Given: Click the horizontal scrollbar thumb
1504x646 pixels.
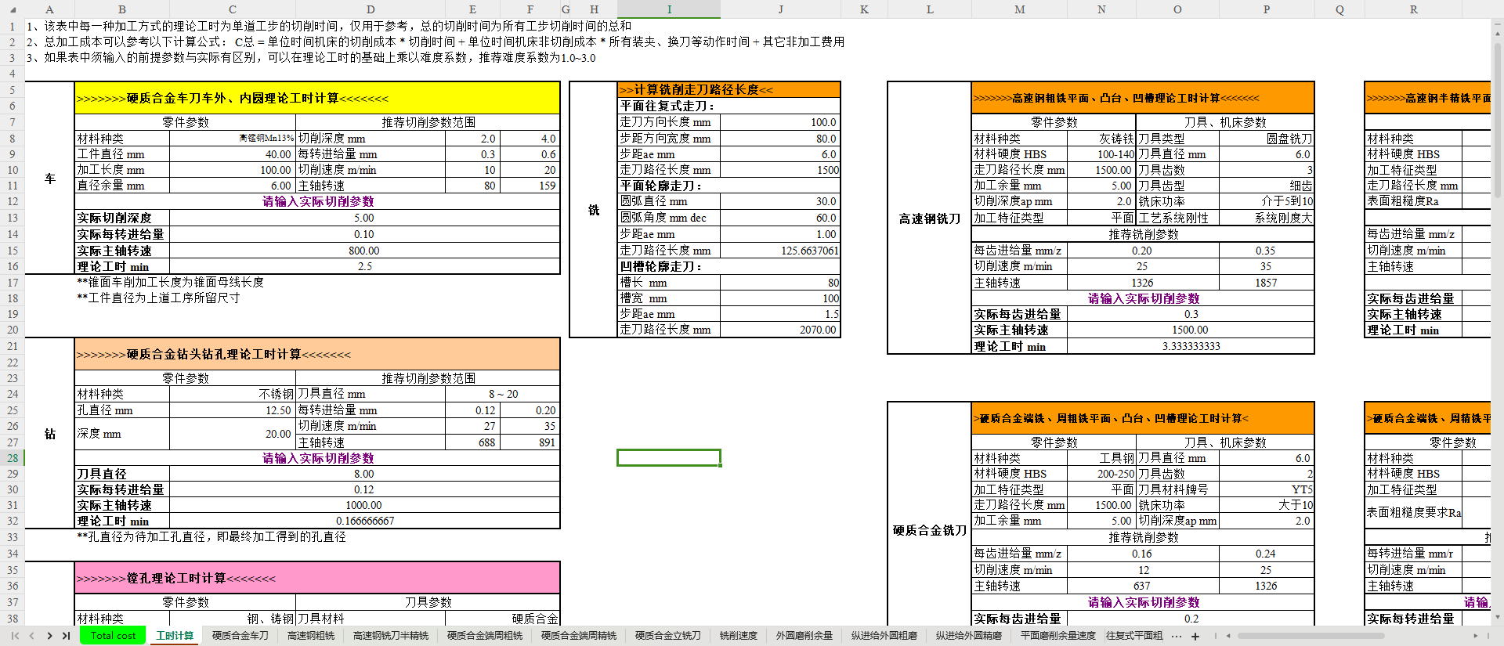Looking at the screenshot, I should coord(1311,636).
